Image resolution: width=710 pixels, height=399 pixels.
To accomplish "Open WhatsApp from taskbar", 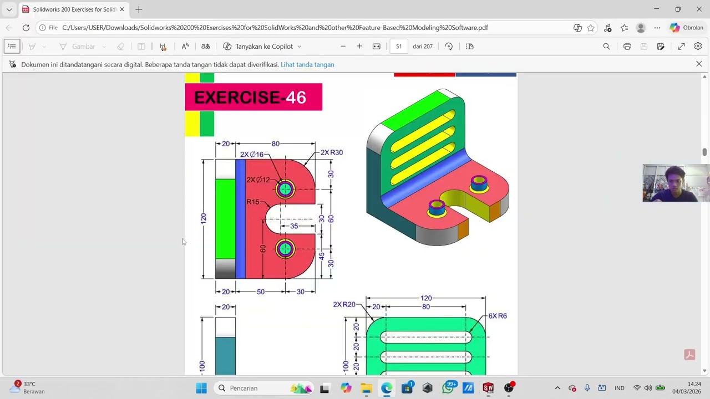I will (448, 388).
